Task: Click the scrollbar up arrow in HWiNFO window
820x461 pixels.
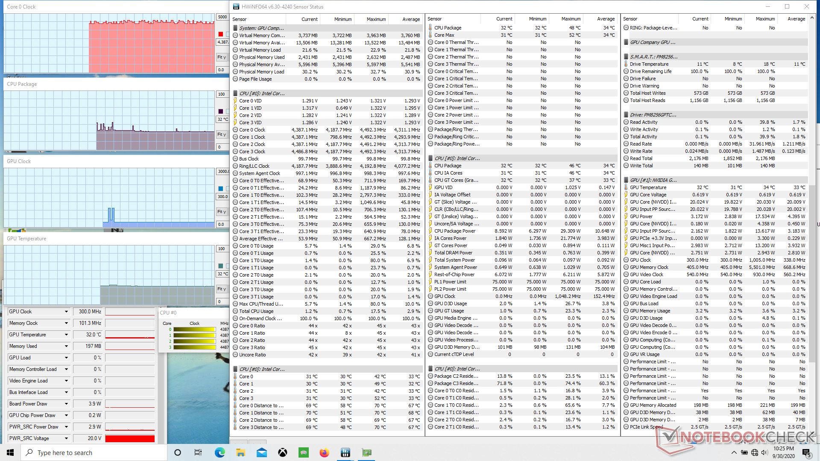Action: pyautogui.click(x=812, y=18)
